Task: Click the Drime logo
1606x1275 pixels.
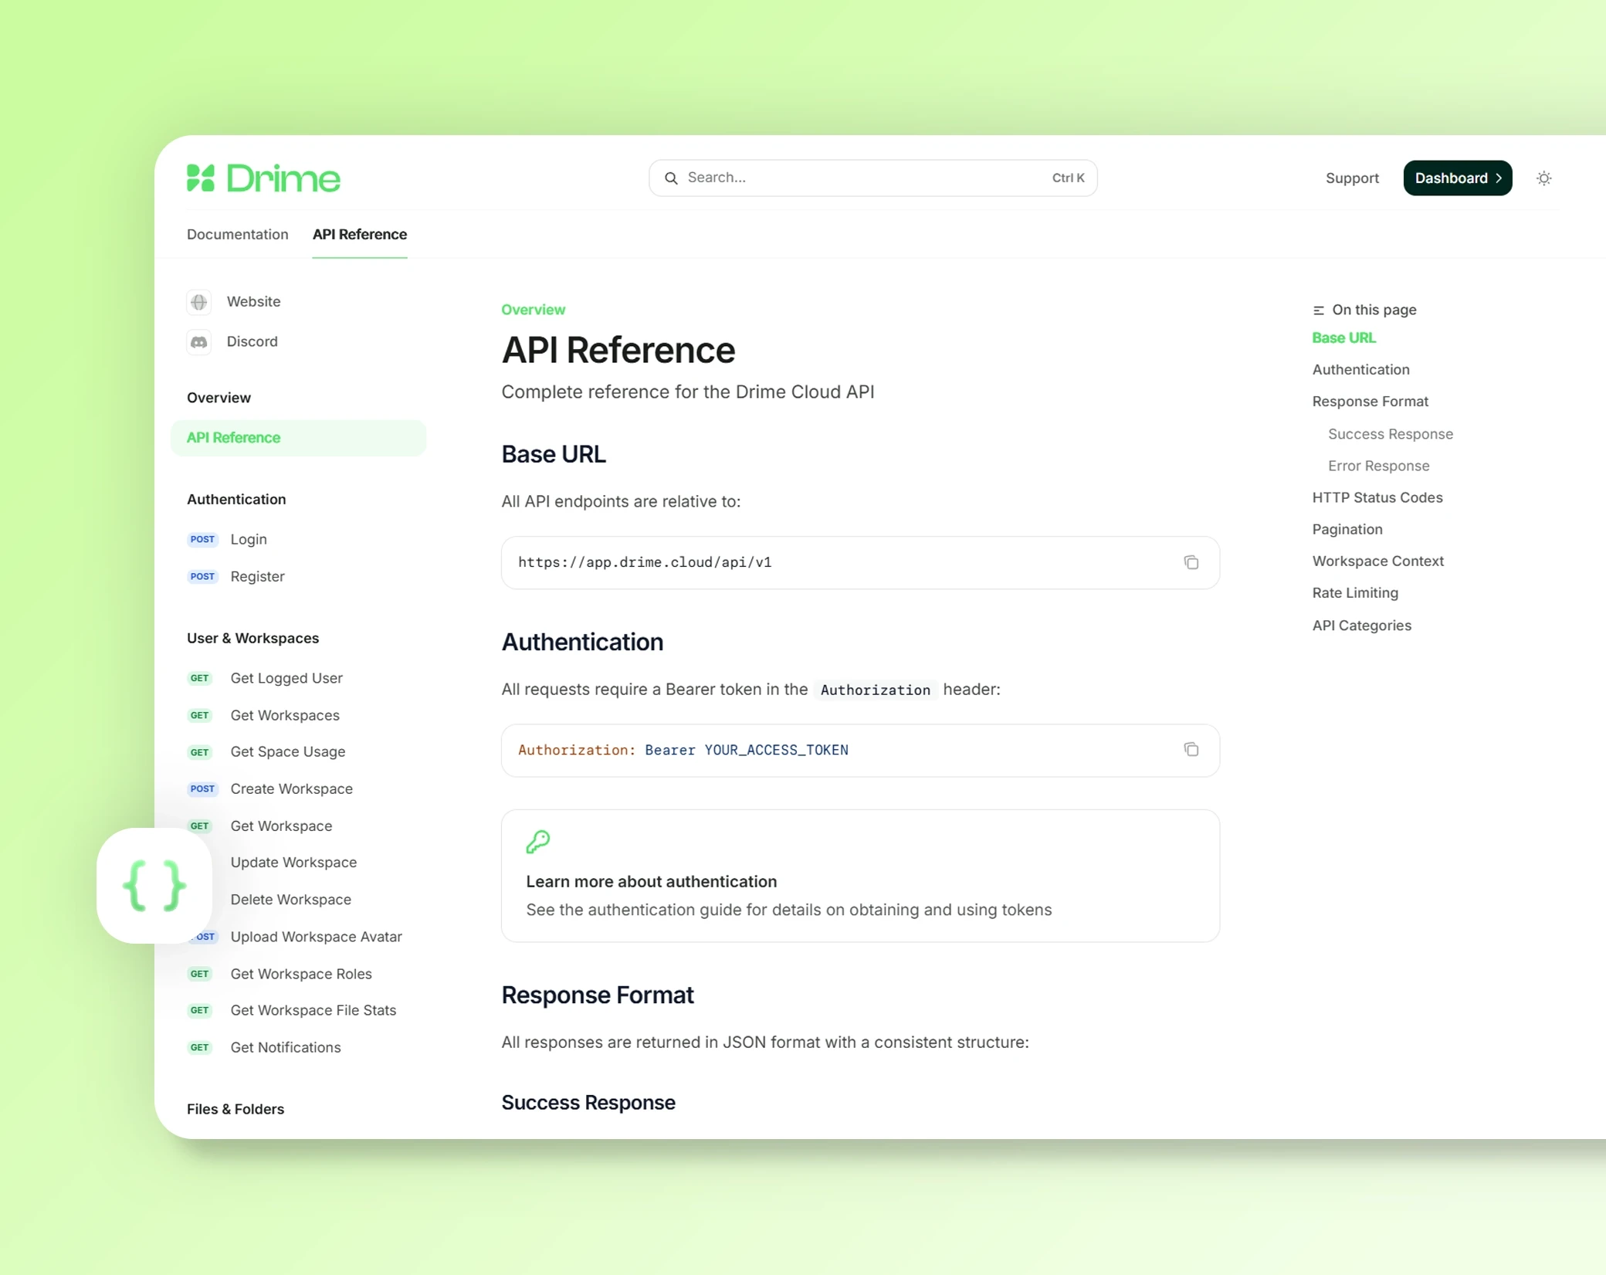Action: 263,178
